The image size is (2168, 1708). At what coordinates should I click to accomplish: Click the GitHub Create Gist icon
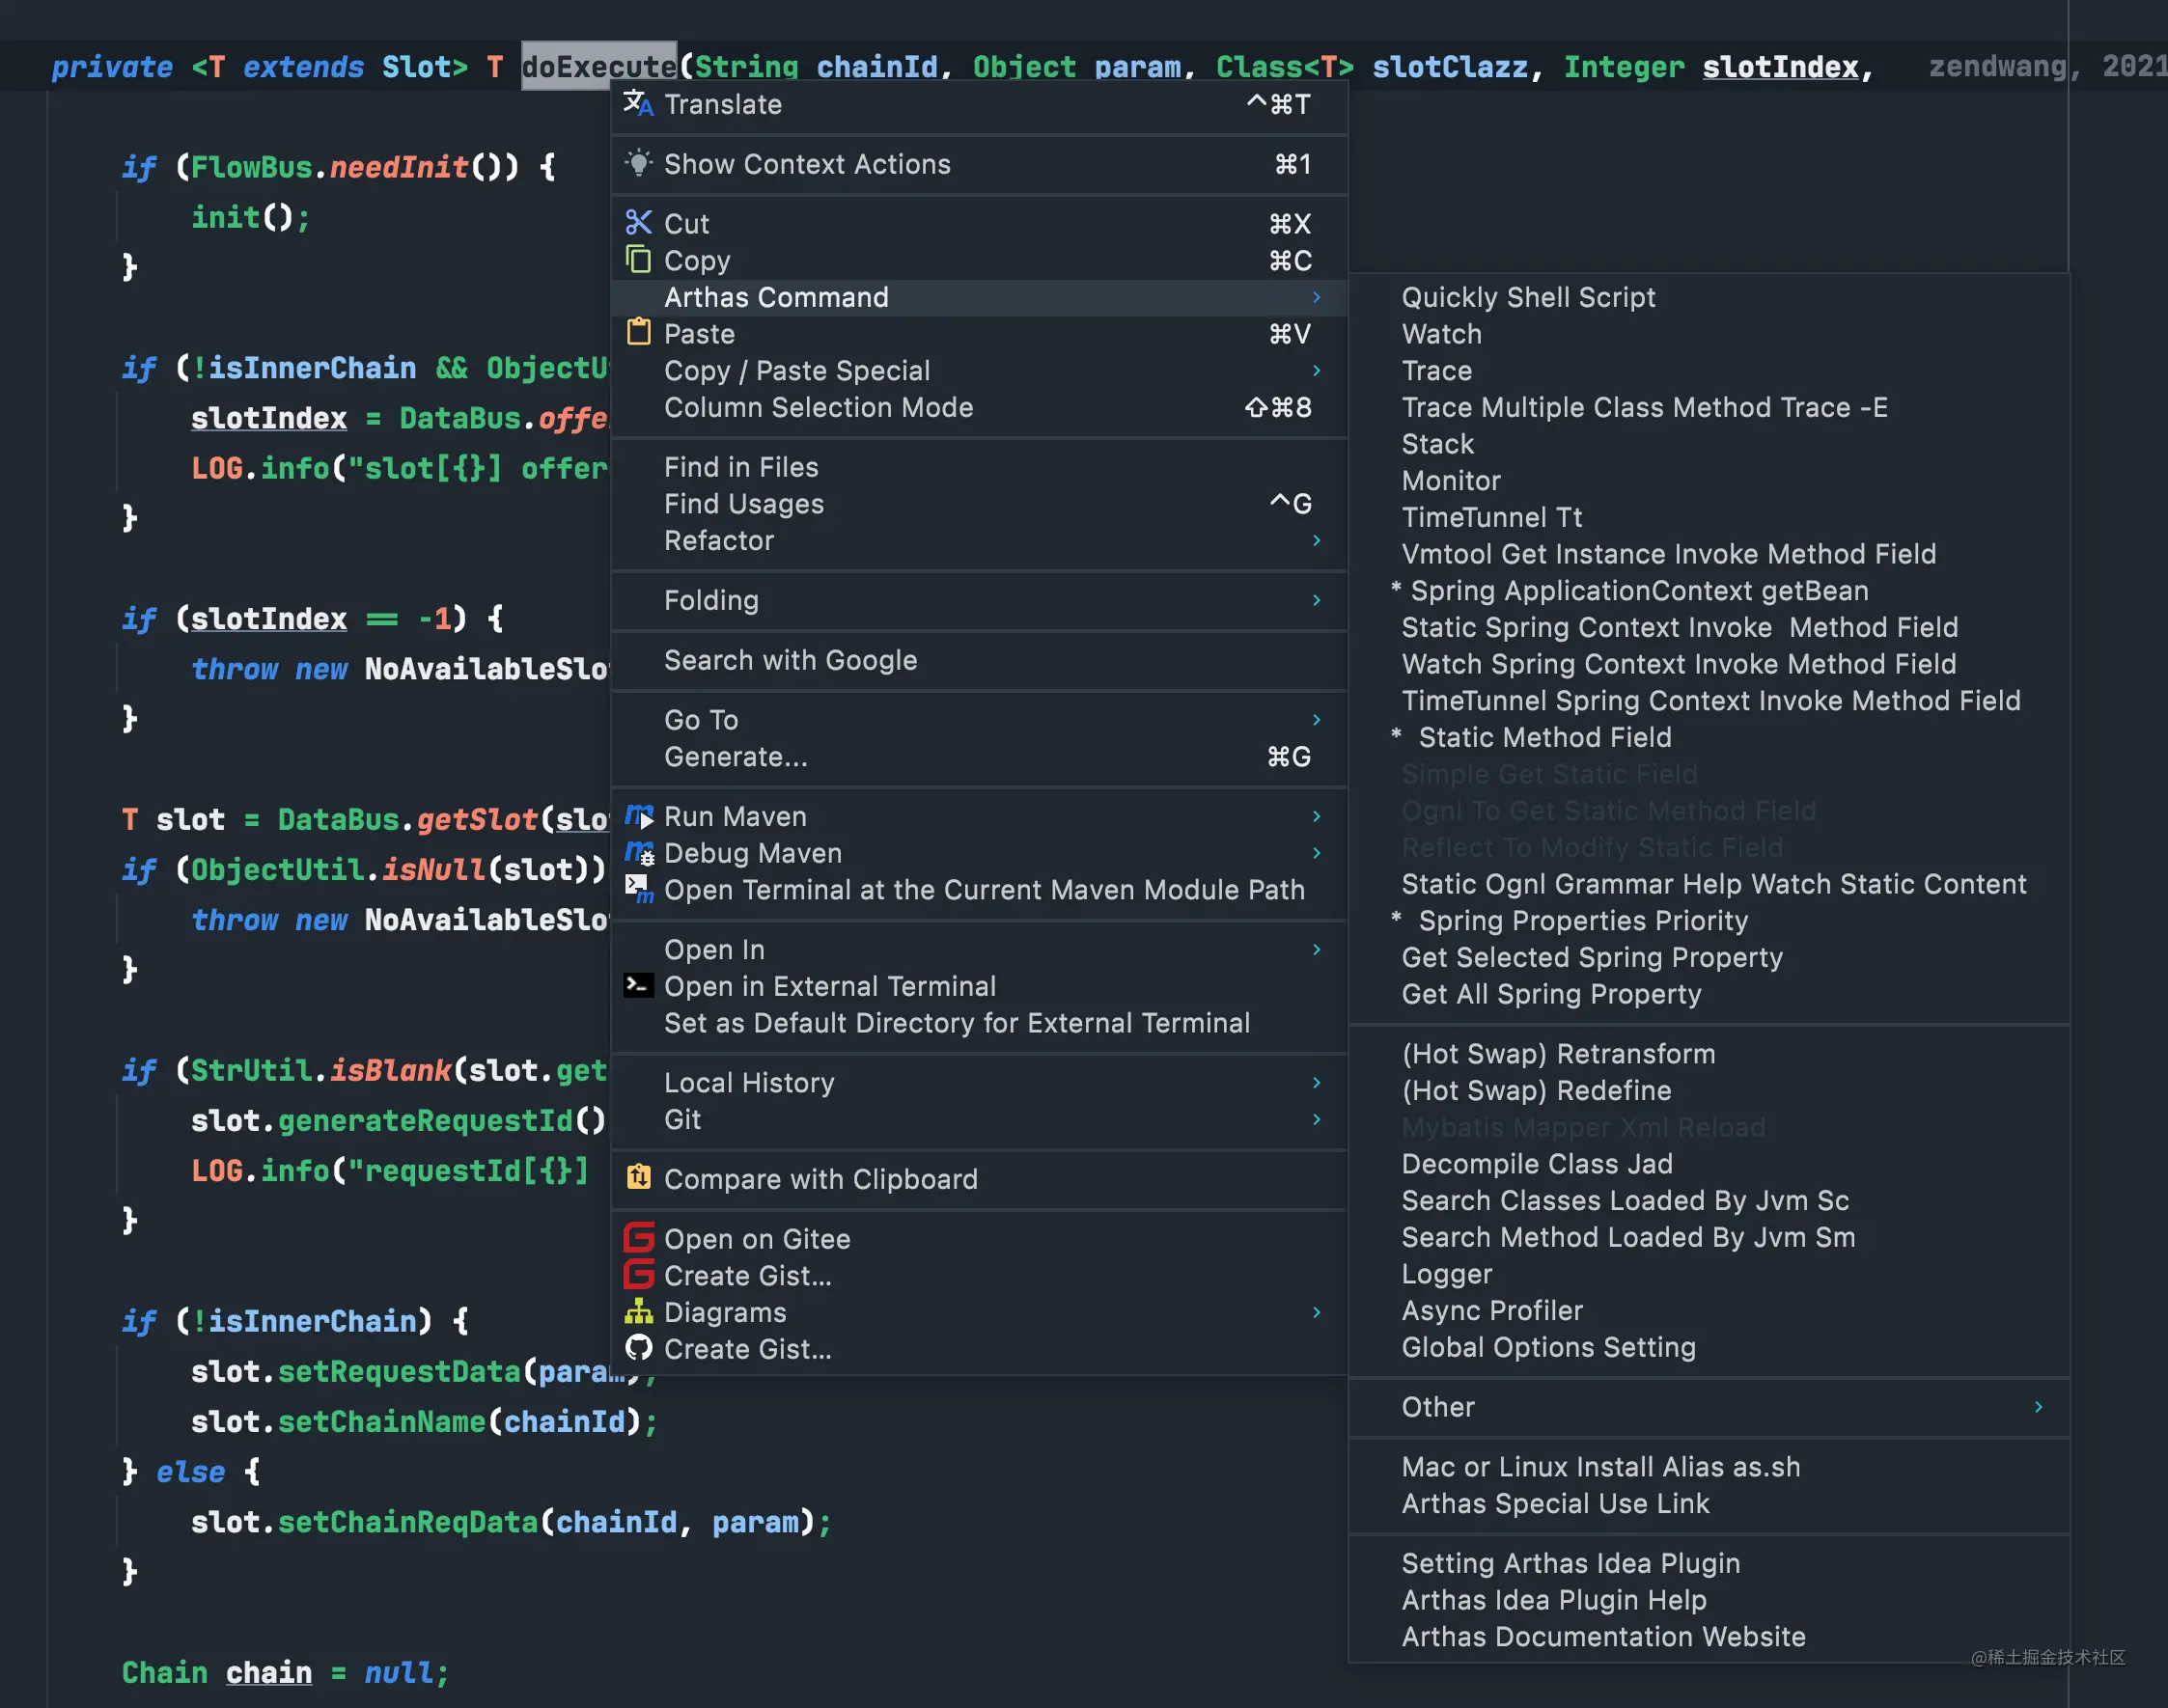point(638,1348)
